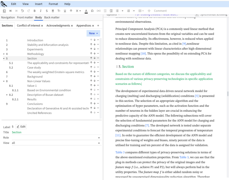Open the Insert menu
The image size is (229, 180).
pyautogui.click(x=38, y=4)
